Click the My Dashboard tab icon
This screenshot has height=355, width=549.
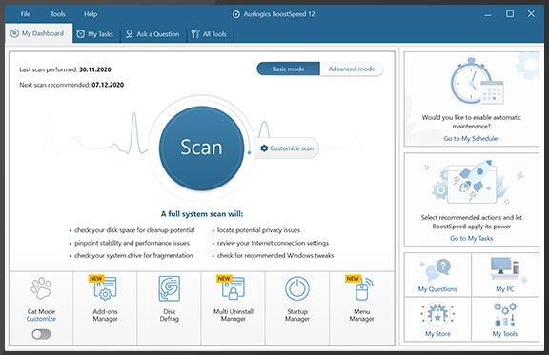click(x=14, y=33)
